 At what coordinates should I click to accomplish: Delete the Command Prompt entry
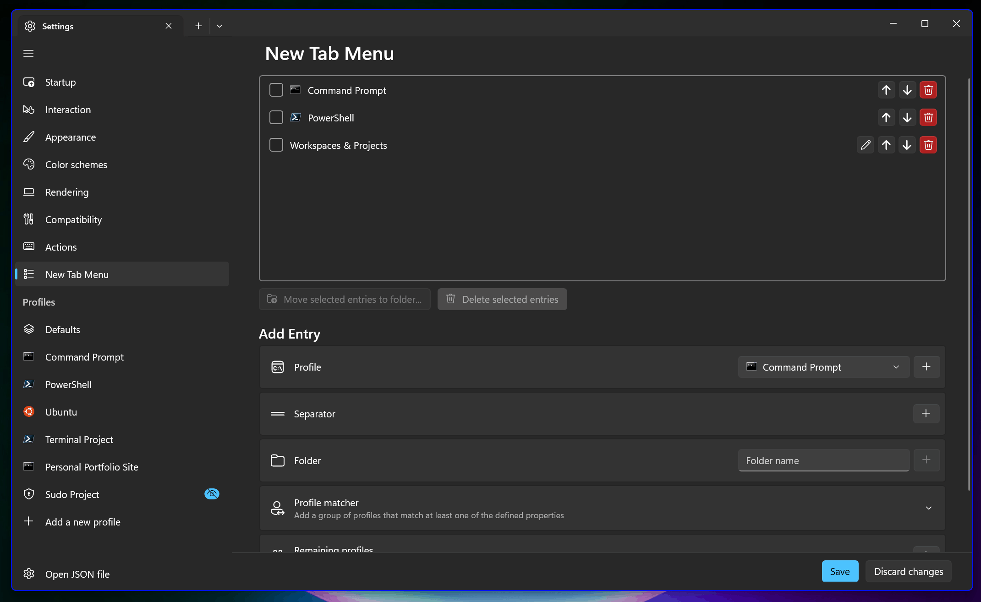[928, 90]
